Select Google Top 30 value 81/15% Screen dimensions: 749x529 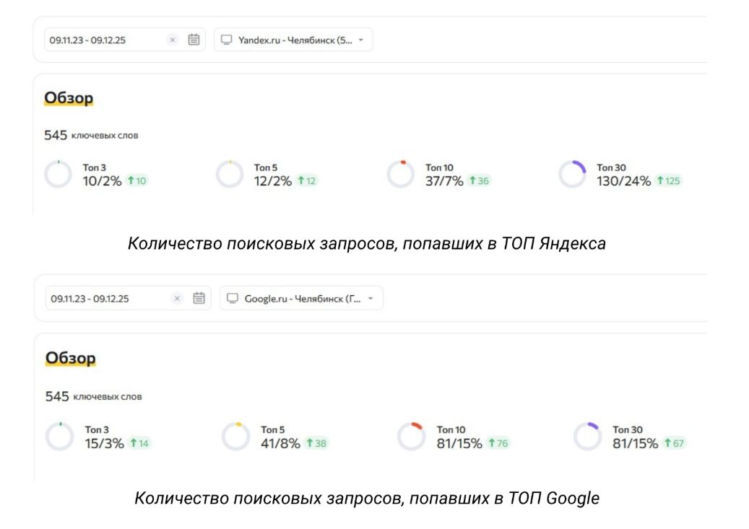pos(635,443)
